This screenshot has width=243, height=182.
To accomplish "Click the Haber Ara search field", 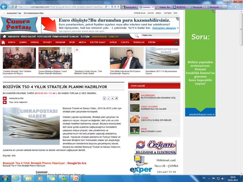I will [160, 35].
